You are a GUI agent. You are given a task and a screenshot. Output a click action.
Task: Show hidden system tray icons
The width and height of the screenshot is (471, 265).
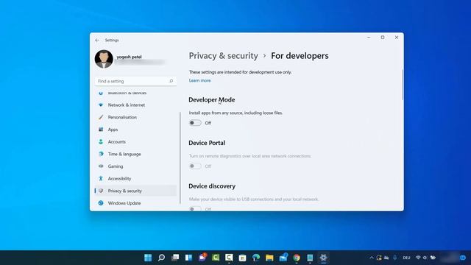coord(371,258)
